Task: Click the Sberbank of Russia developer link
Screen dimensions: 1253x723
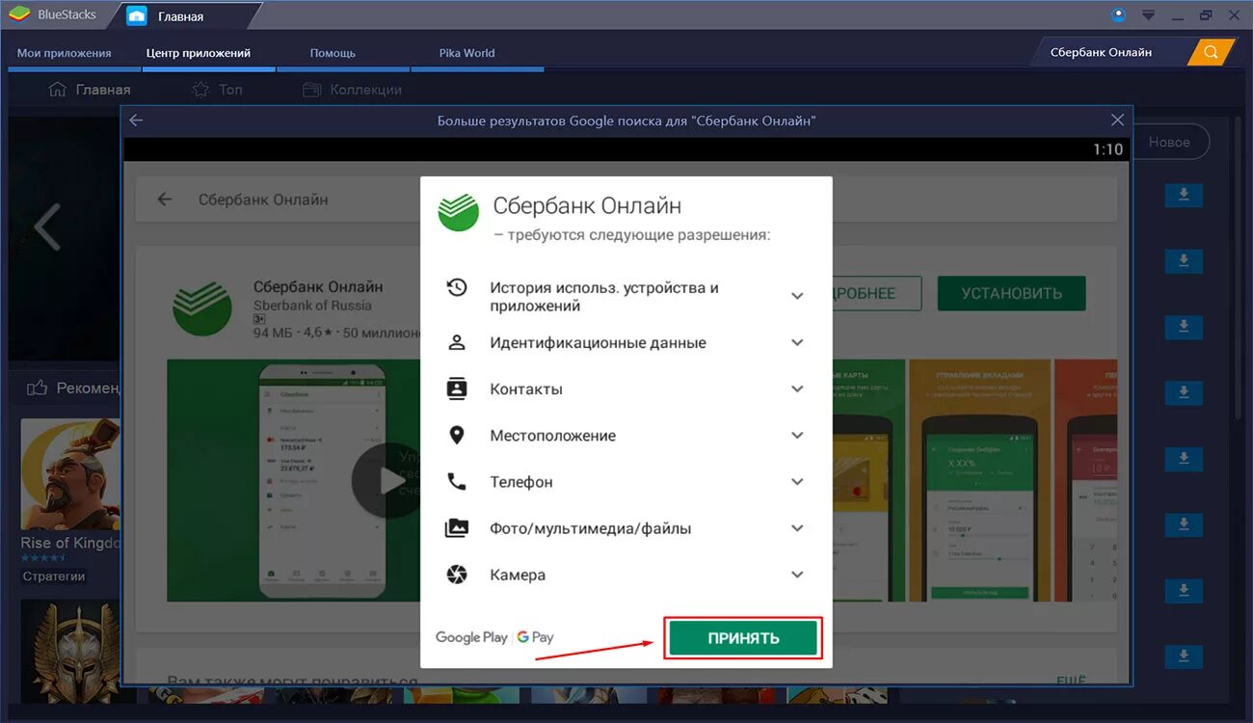Action: pos(312,306)
